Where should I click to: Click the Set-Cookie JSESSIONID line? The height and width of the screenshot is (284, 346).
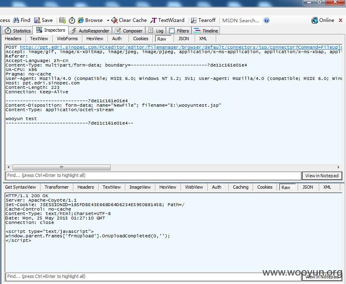click(x=95, y=205)
